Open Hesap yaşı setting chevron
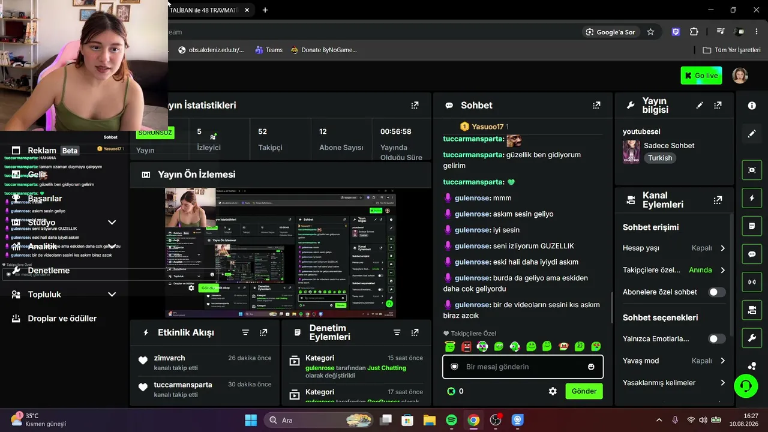 click(x=722, y=248)
